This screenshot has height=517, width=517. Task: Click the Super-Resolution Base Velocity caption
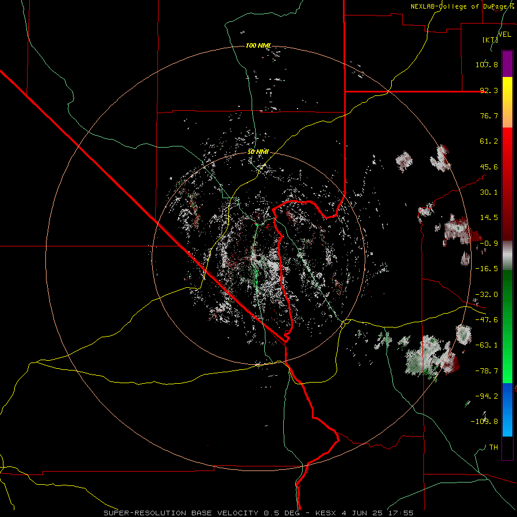point(258,513)
